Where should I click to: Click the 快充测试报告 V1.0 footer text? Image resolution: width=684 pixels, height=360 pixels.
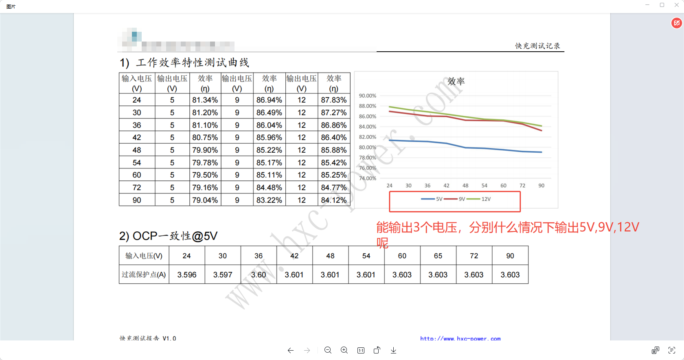pyautogui.click(x=148, y=338)
